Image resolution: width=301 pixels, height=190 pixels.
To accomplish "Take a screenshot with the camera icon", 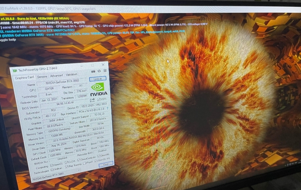I will pos(93,71).
